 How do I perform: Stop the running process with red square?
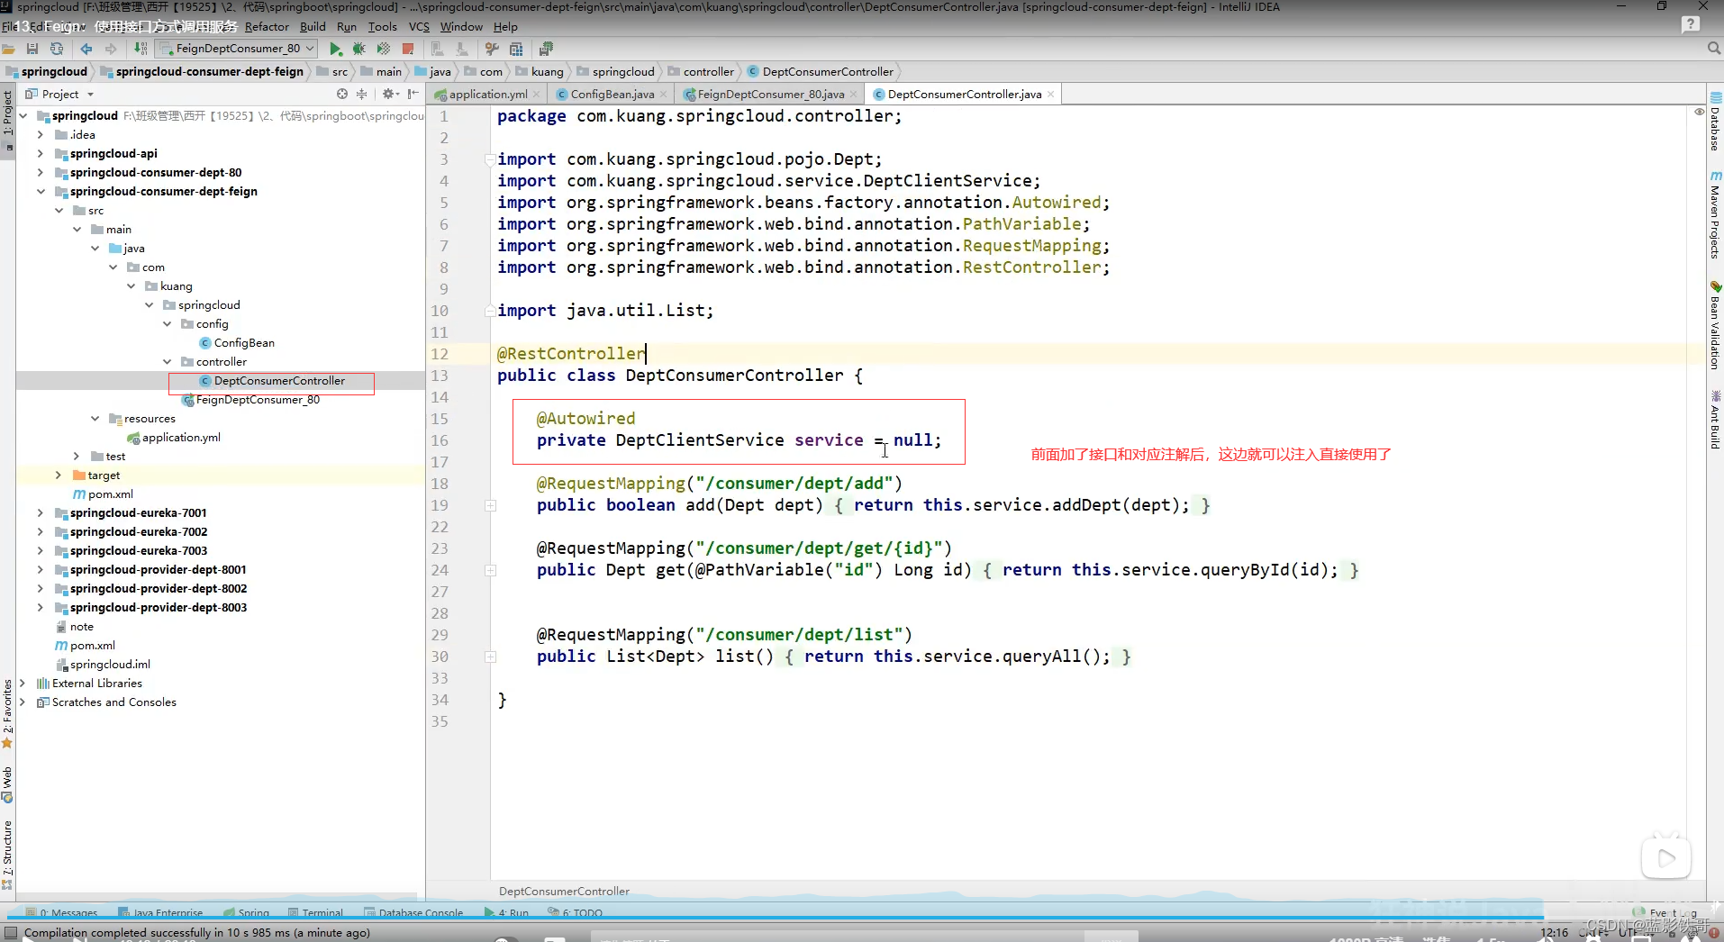click(x=408, y=49)
